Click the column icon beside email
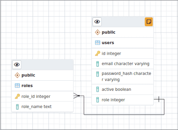Image resolution: width=178 pixels, height=130 pixels. 97,64
